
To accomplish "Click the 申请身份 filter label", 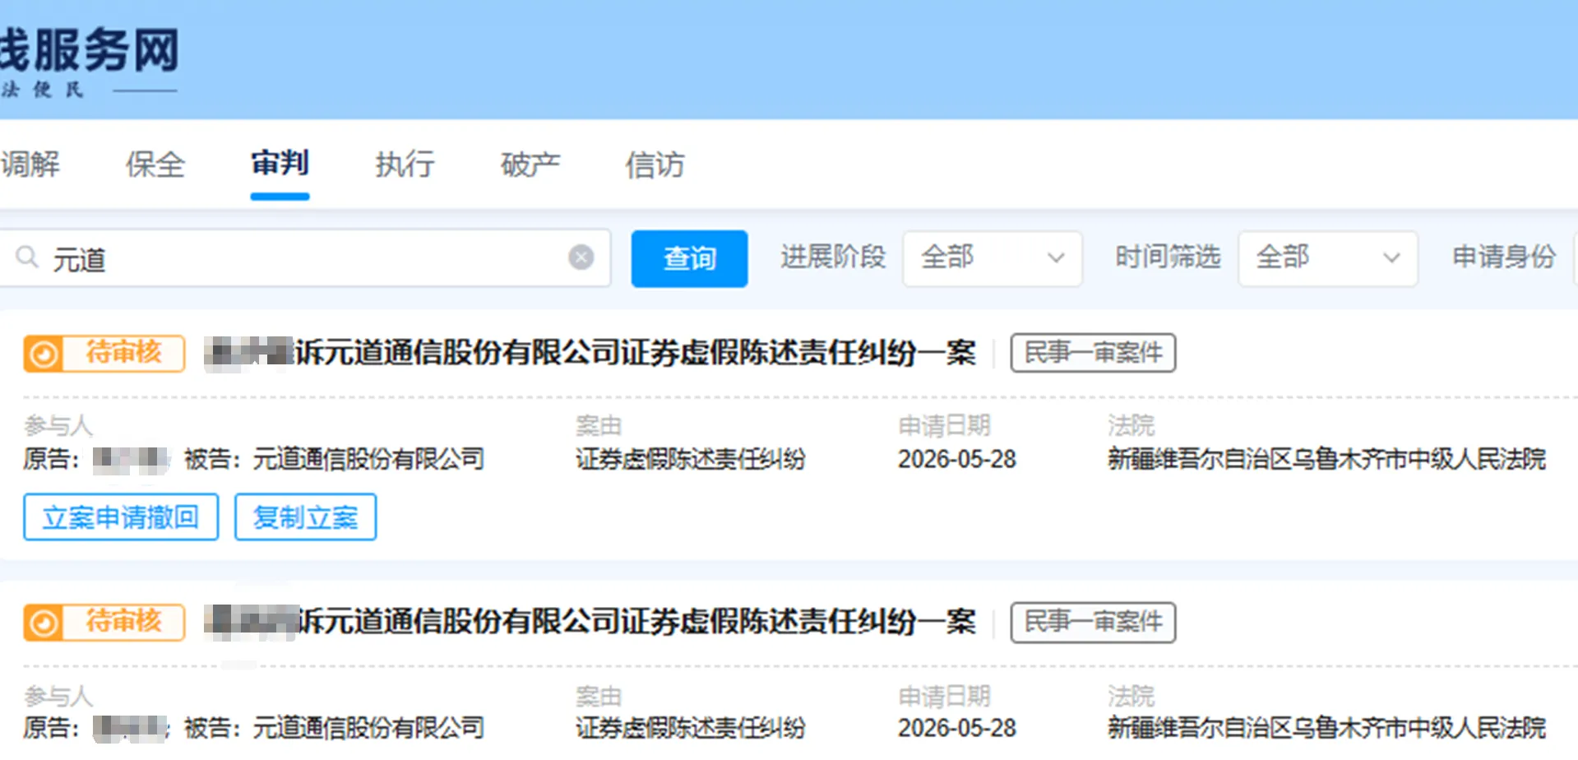I will 1504,257.
